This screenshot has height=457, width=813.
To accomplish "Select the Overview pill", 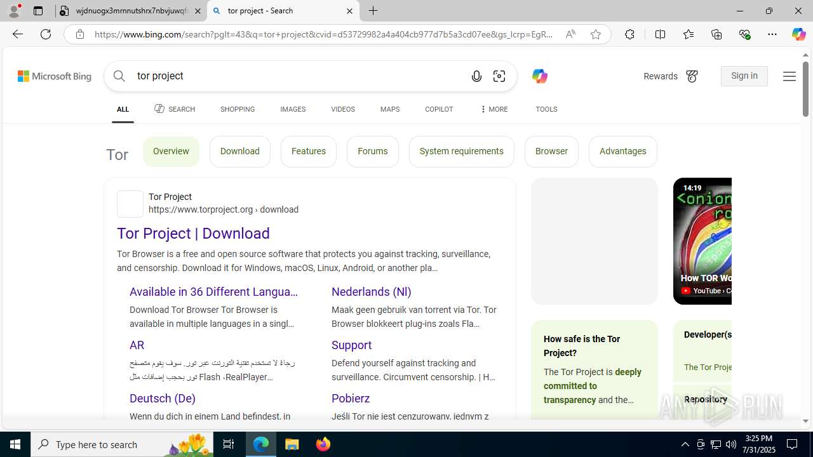I will pos(171,151).
